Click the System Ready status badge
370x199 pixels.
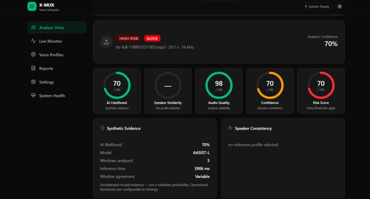[317, 6]
